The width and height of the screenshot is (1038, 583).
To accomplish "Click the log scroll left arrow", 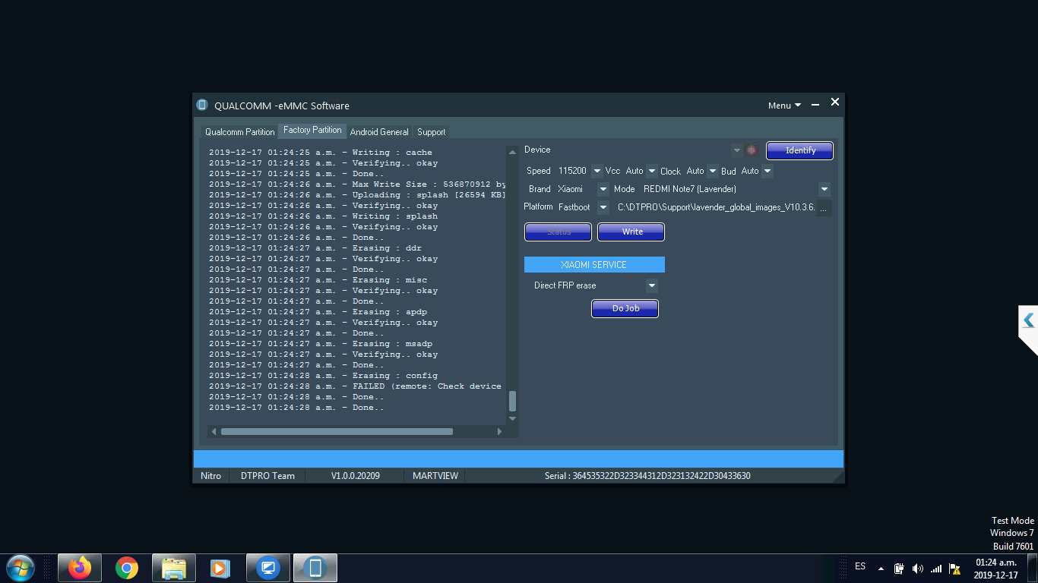I will 214,431.
